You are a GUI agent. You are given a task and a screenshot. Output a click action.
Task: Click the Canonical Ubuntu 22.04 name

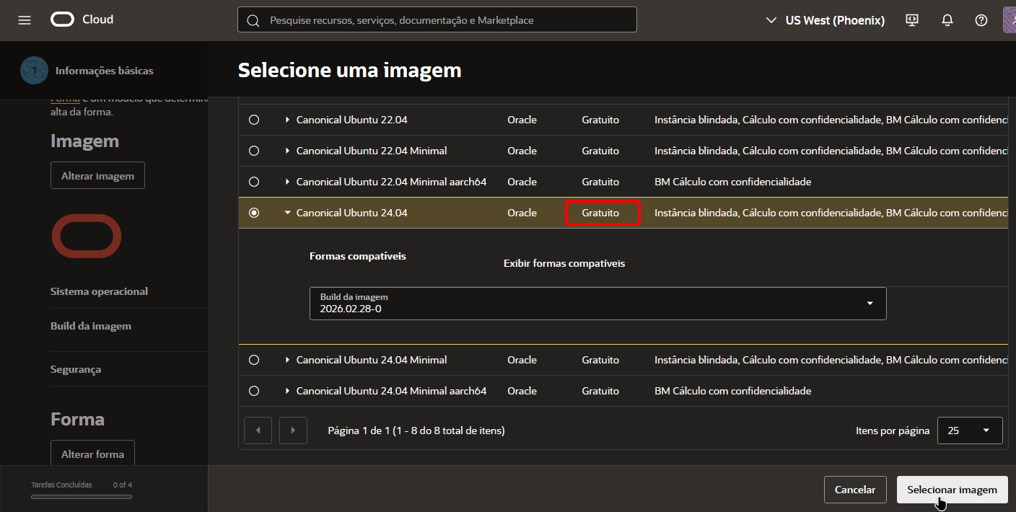tap(352, 120)
